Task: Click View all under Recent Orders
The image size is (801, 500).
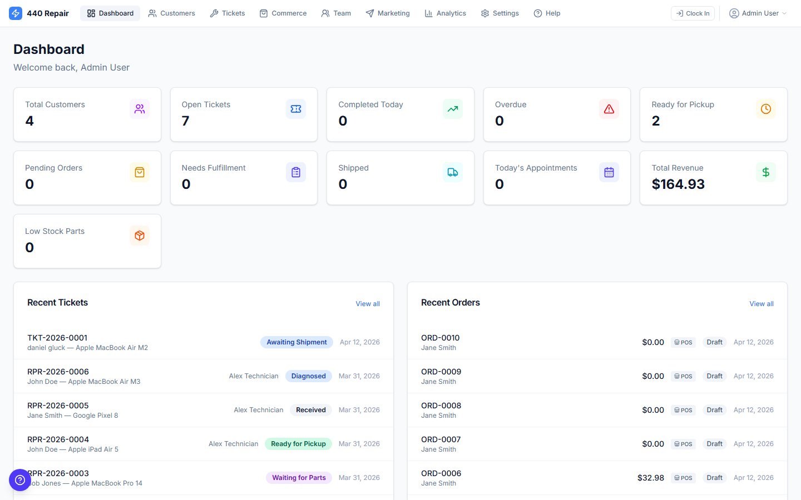Action: click(761, 303)
